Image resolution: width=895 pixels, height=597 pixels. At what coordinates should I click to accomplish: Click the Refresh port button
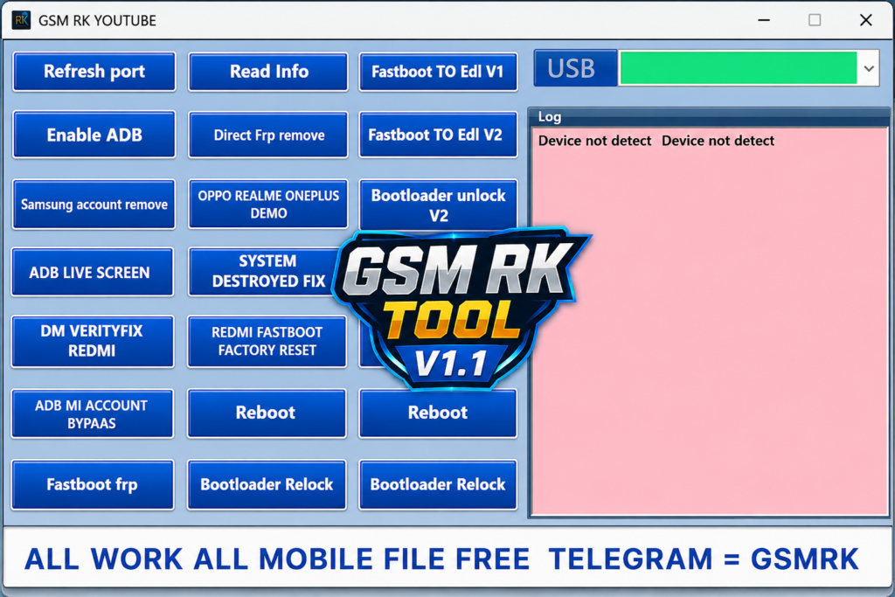point(94,72)
